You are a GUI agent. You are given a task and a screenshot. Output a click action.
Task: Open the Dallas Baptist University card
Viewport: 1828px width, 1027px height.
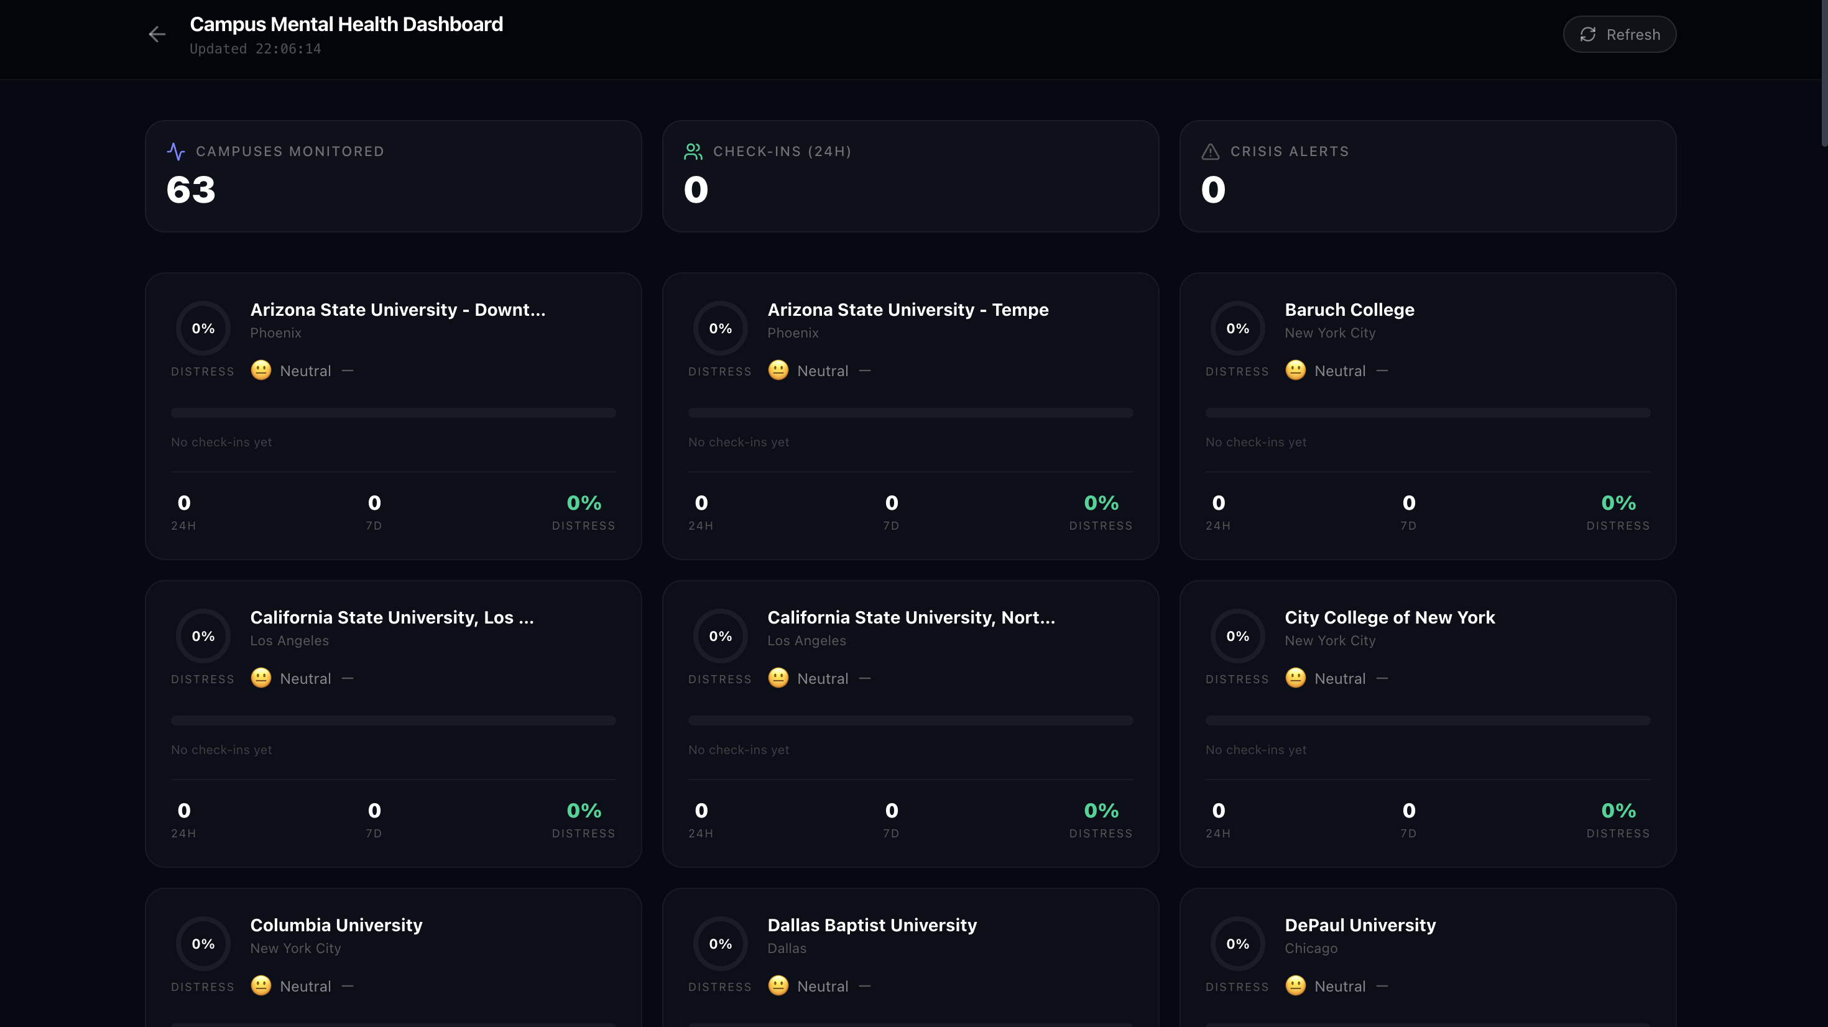[x=872, y=925]
